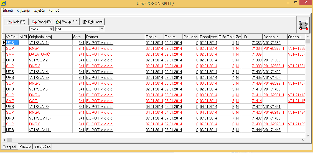Open Pristup (F12) toolbar button
The height and width of the screenshot is (153, 313).
coord(67,22)
